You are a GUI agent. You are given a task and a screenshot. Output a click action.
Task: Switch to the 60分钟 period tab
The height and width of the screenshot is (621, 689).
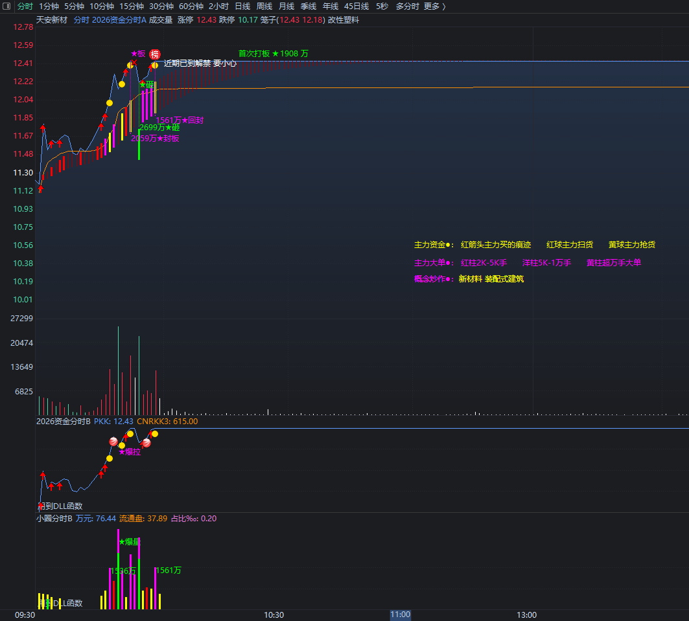click(191, 6)
